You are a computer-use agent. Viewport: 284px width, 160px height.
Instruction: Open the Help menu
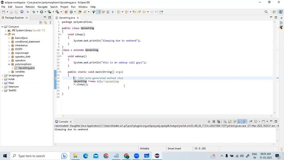(x=93, y=7)
